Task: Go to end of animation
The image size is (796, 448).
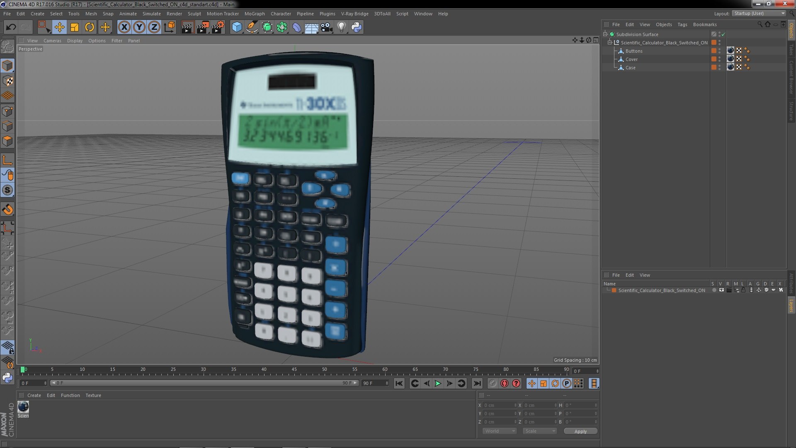Action: click(x=477, y=384)
